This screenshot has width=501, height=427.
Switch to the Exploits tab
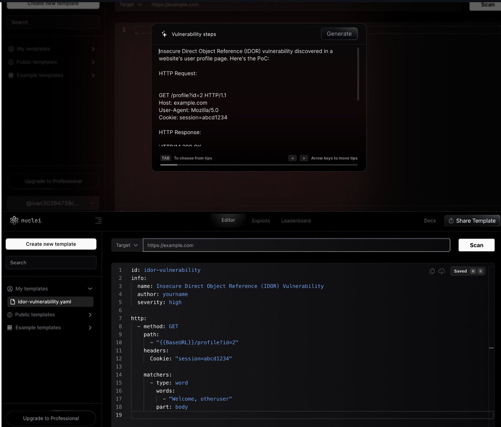click(261, 221)
